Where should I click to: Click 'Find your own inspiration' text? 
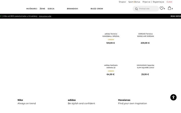point(132,103)
